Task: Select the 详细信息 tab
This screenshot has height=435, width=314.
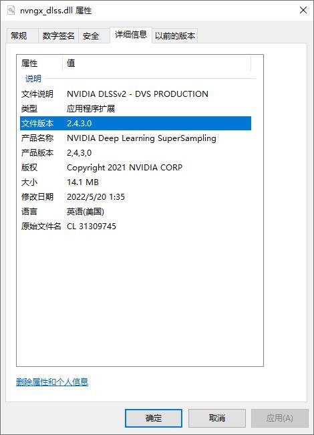Action: coord(131,35)
